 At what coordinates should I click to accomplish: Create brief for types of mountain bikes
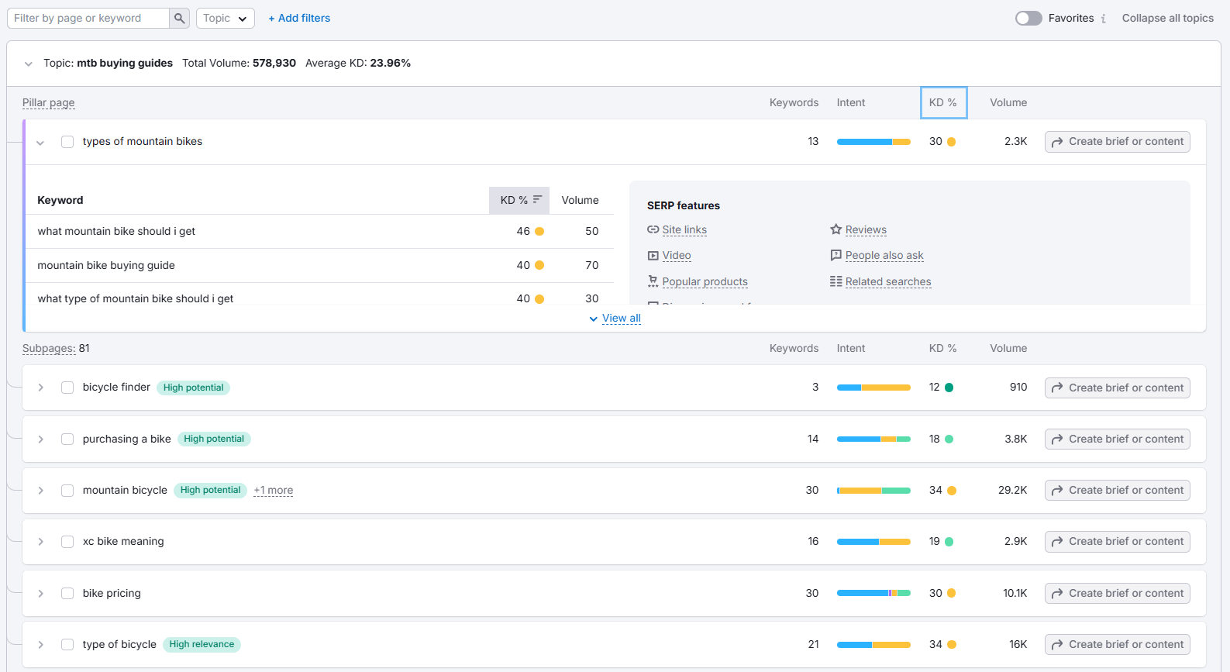click(1118, 142)
